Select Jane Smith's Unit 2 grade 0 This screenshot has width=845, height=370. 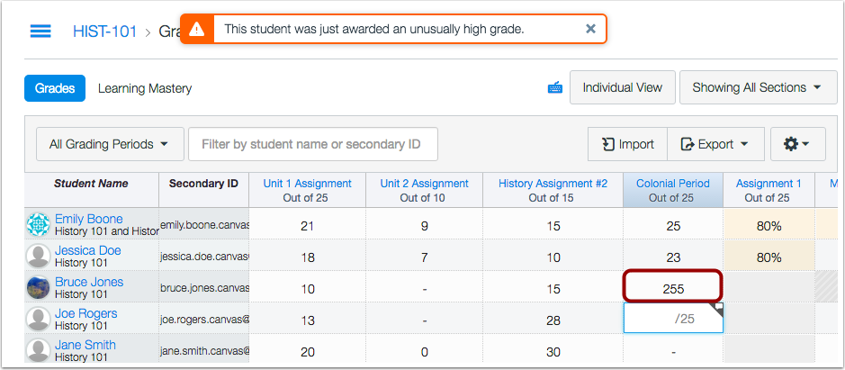pos(424,350)
